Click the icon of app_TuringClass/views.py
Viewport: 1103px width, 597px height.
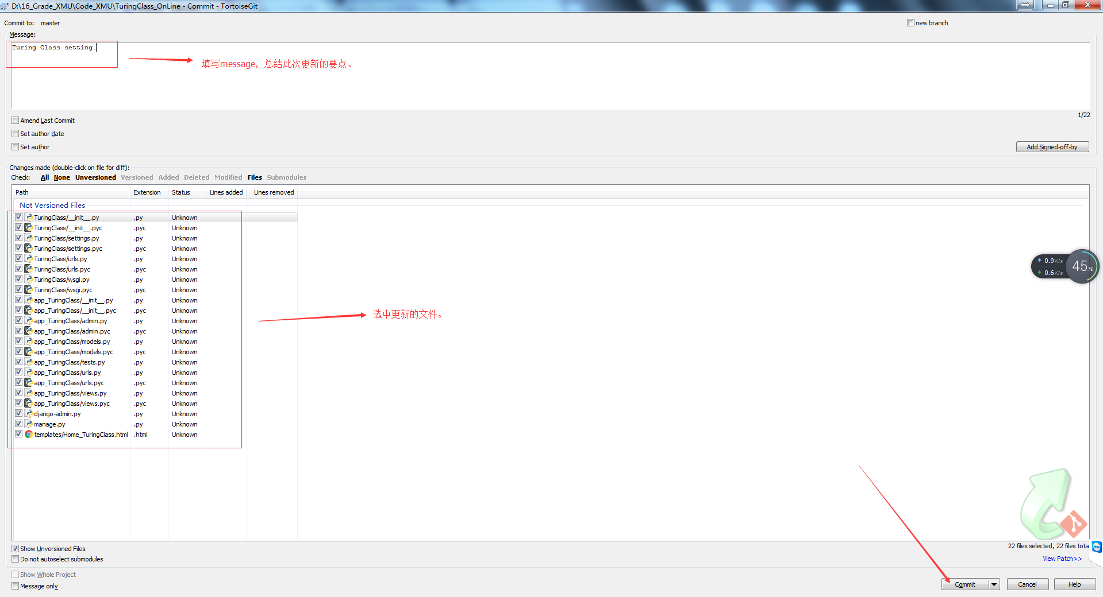[29, 393]
